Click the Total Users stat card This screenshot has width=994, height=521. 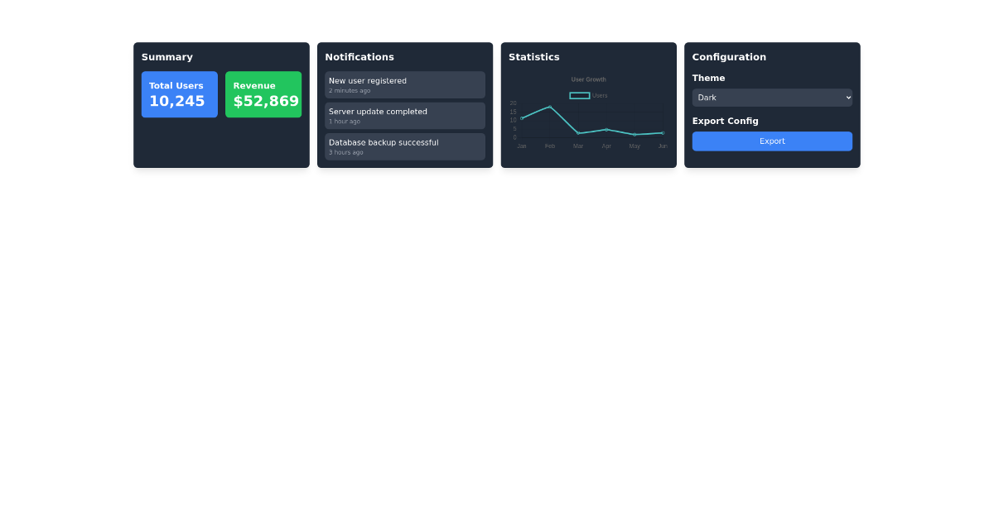[179, 93]
